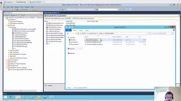Close the Object Explorer Details tab
The width and height of the screenshot is (181, 101).
coord(59,13)
